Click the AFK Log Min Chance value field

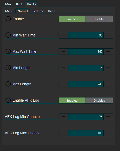coord(86,117)
